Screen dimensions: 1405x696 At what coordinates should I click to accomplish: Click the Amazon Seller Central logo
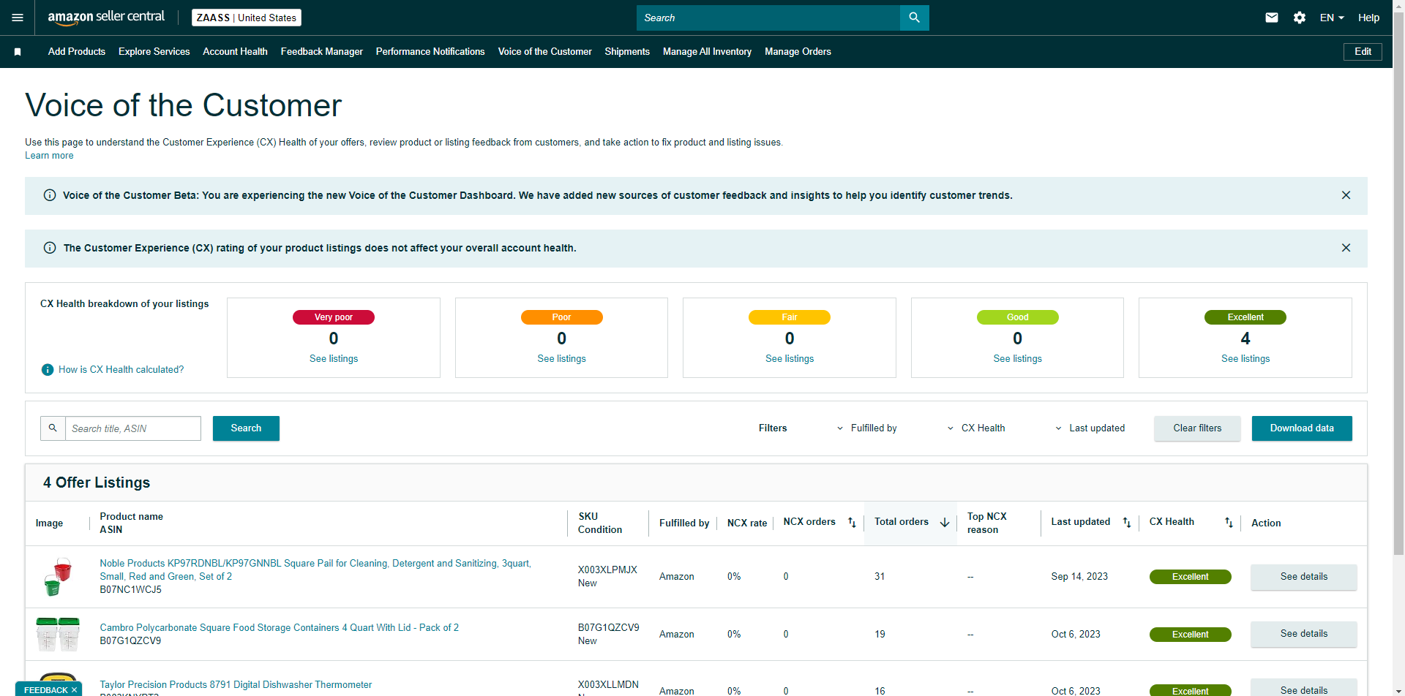106,18
